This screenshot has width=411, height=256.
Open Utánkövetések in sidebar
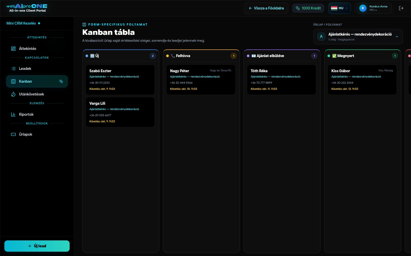click(37, 94)
